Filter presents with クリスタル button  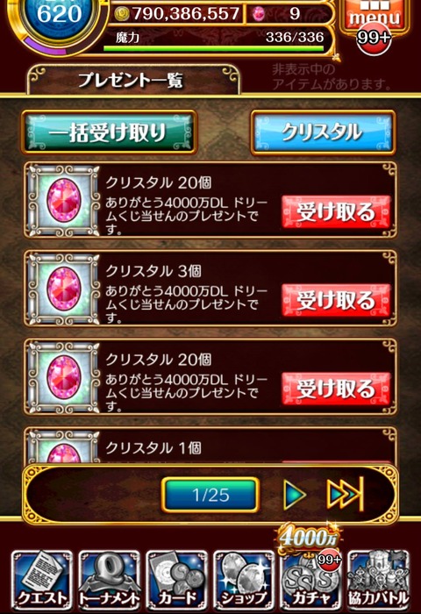tap(323, 132)
